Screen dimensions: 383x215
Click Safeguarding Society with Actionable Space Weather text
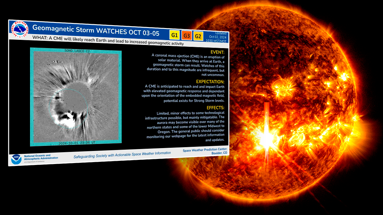122,155
